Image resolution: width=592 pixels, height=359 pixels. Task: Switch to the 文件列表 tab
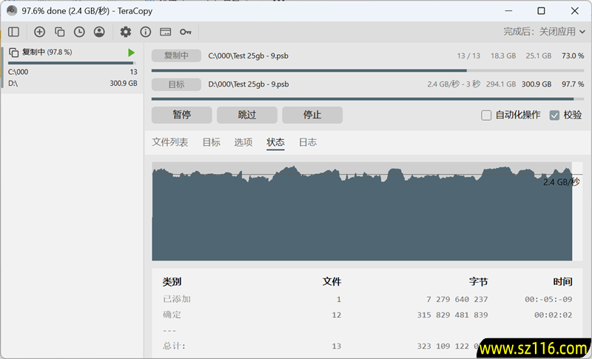(170, 142)
